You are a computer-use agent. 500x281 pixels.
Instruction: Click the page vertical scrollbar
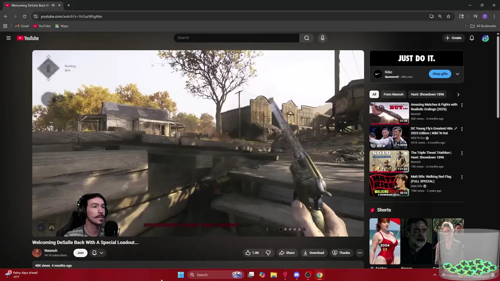point(498,76)
